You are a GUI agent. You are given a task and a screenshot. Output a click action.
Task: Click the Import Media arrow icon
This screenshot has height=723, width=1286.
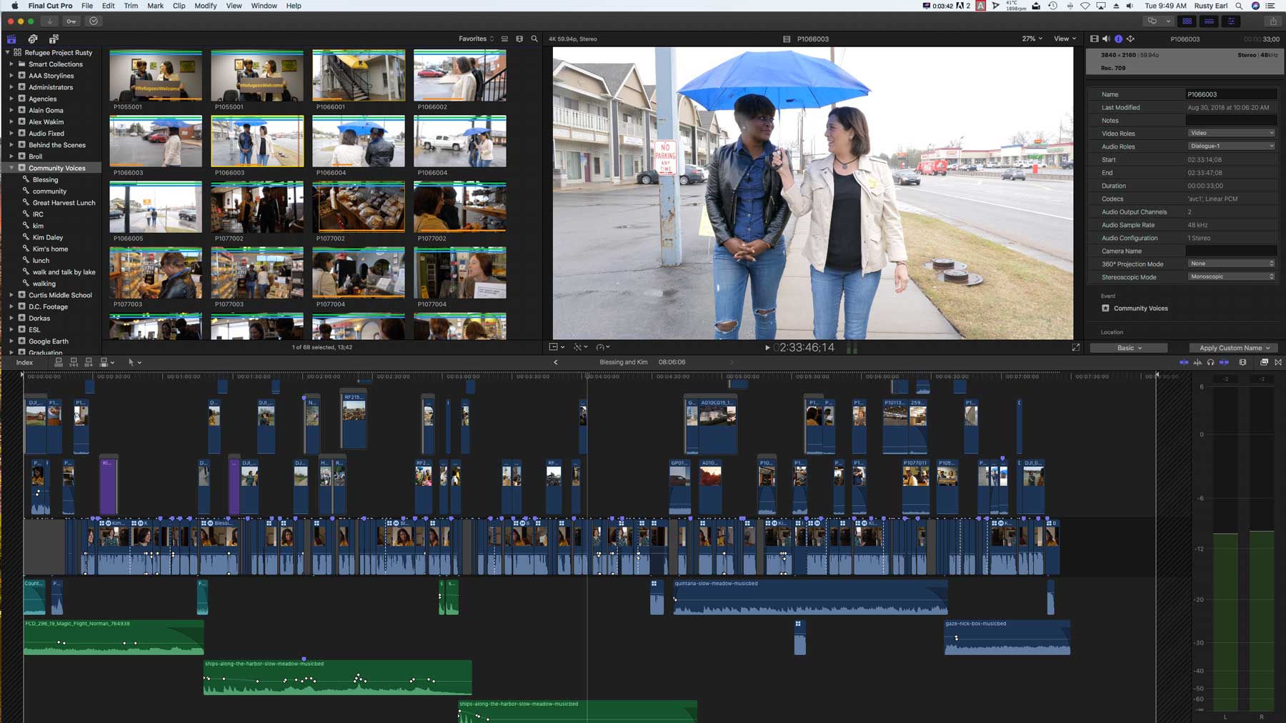coord(49,21)
